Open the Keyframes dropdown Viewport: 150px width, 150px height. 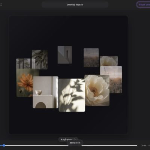click(68, 139)
